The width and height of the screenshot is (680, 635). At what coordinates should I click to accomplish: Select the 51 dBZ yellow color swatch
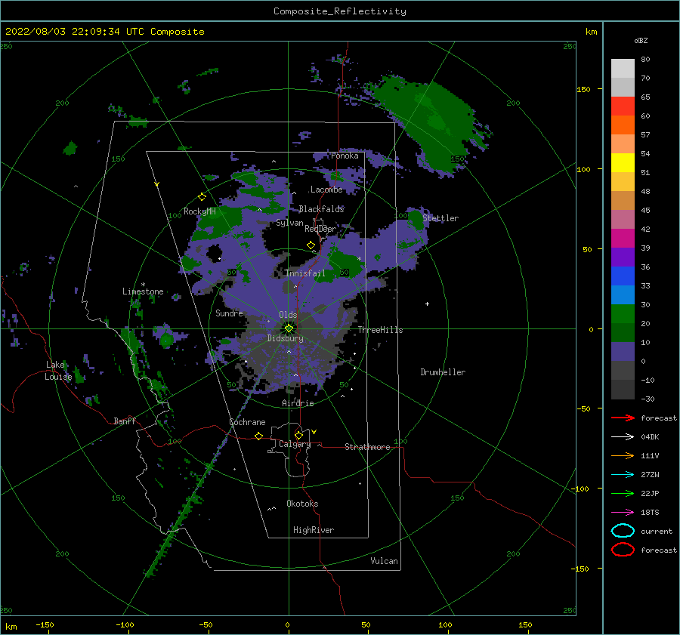(x=623, y=162)
